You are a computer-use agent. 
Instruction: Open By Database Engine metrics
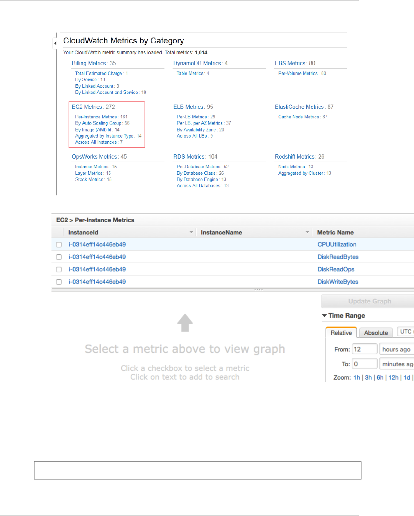point(197,180)
